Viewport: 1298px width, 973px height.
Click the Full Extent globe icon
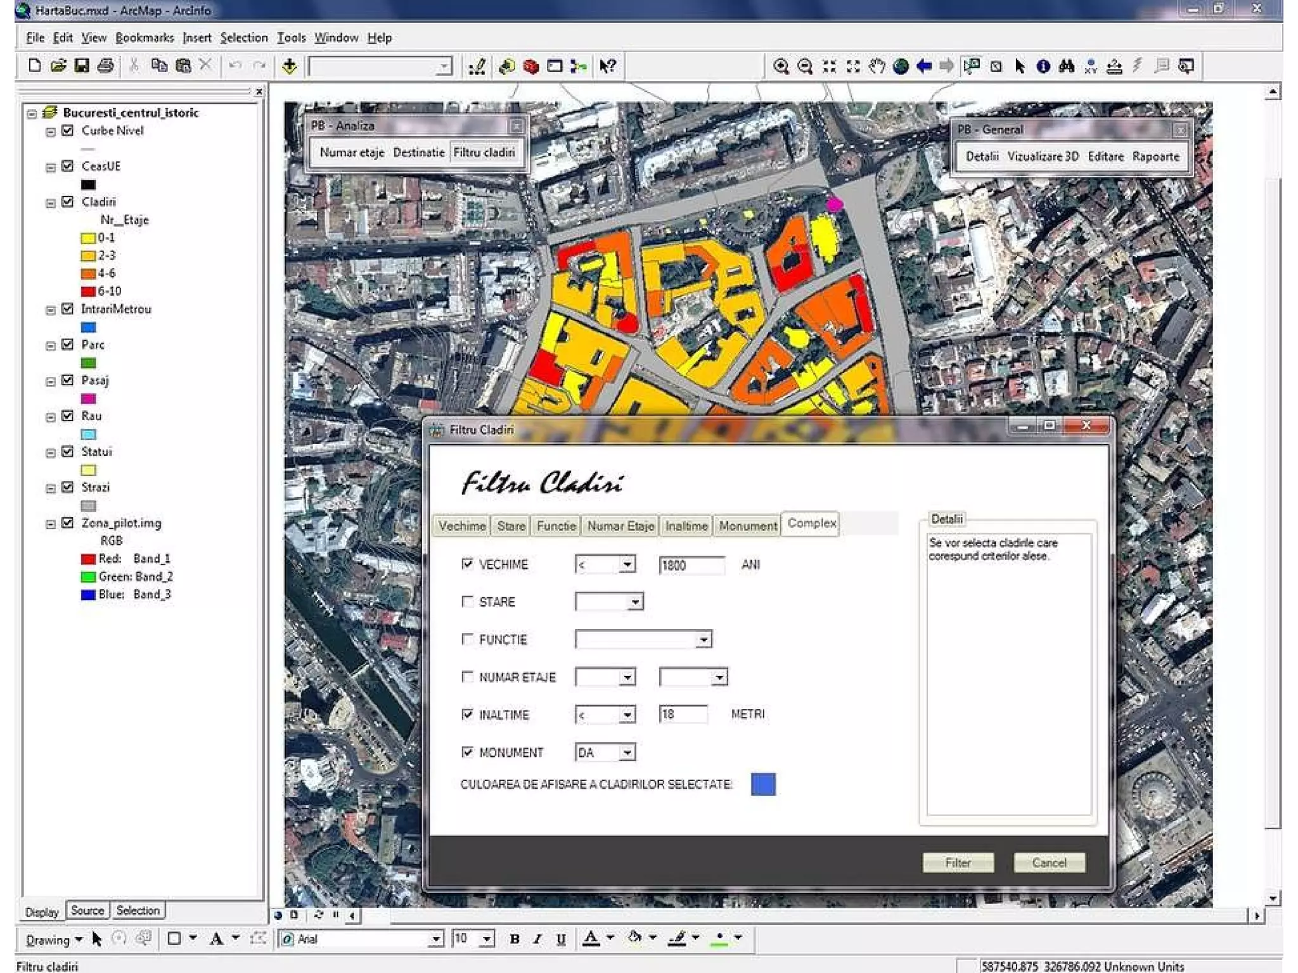click(x=900, y=67)
